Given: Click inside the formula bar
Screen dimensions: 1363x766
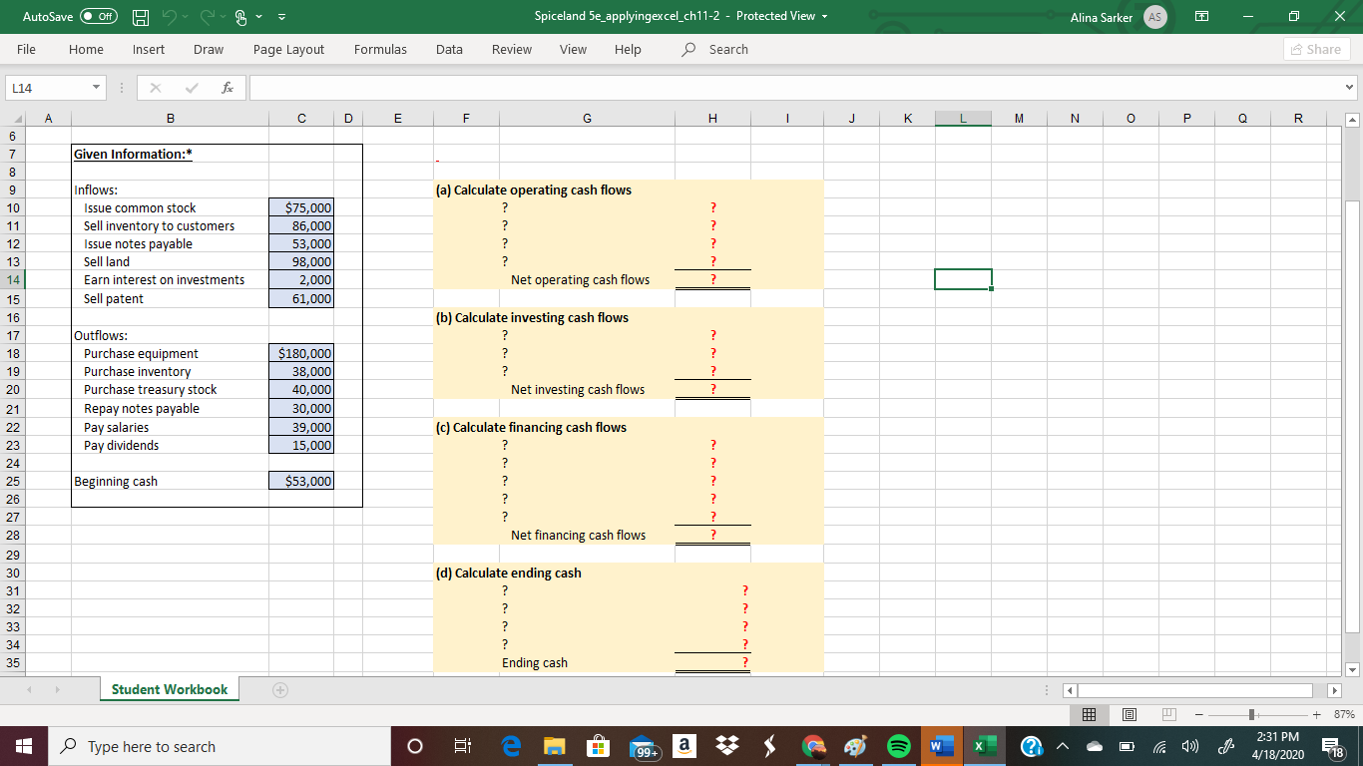Looking at the screenshot, I should point(698,87).
